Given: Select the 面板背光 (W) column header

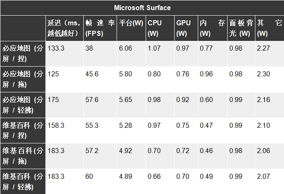Looking at the screenshot, I should tap(241, 28).
